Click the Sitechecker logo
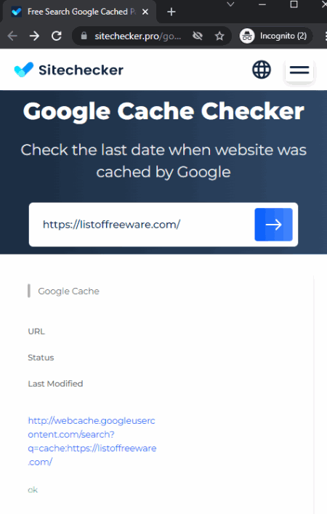The image size is (327, 514). [x=69, y=70]
